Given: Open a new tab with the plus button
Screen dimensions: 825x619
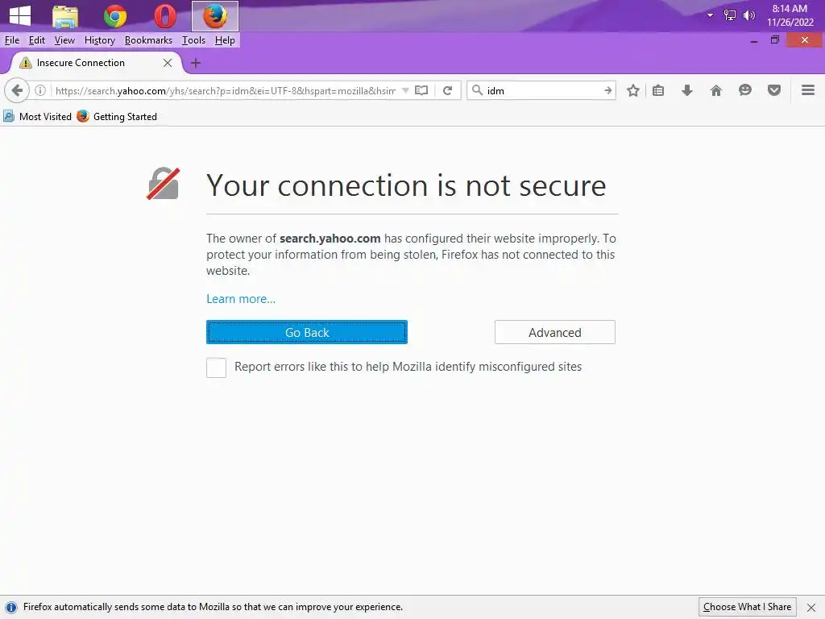Looking at the screenshot, I should coord(196,63).
